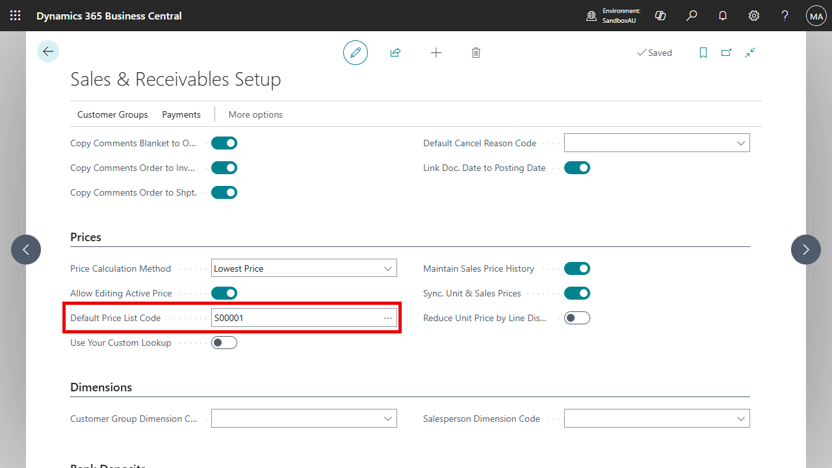Viewport: 832px width, 468px height.
Task: Click the Link Doc. Date to Posting Date label
Action: click(484, 168)
